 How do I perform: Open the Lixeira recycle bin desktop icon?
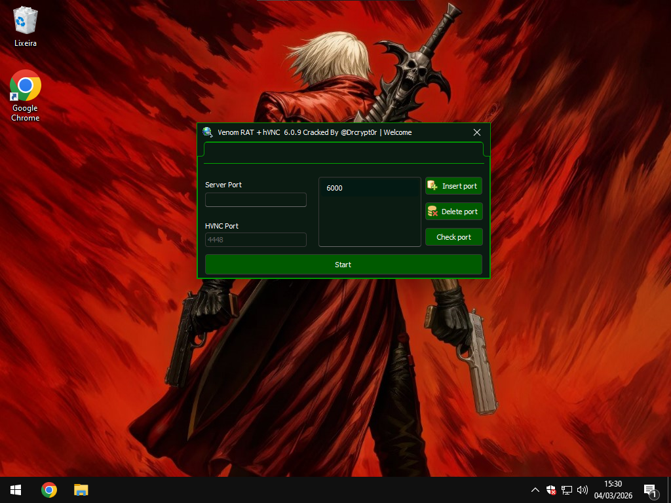coord(26,26)
